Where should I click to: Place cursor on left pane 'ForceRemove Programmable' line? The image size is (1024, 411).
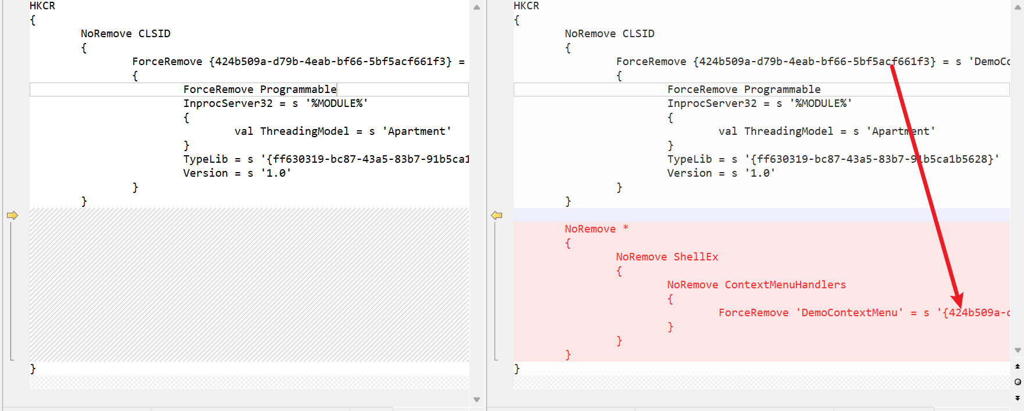coord(259,90)
